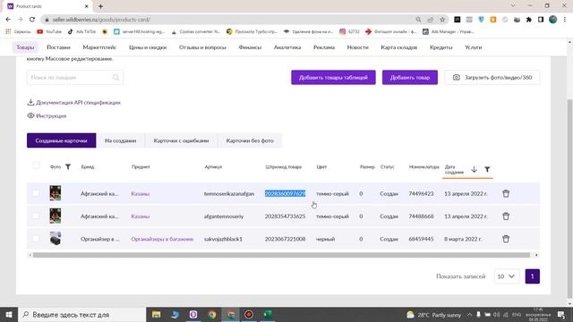Sort by creation date arrow

point(474,169)
